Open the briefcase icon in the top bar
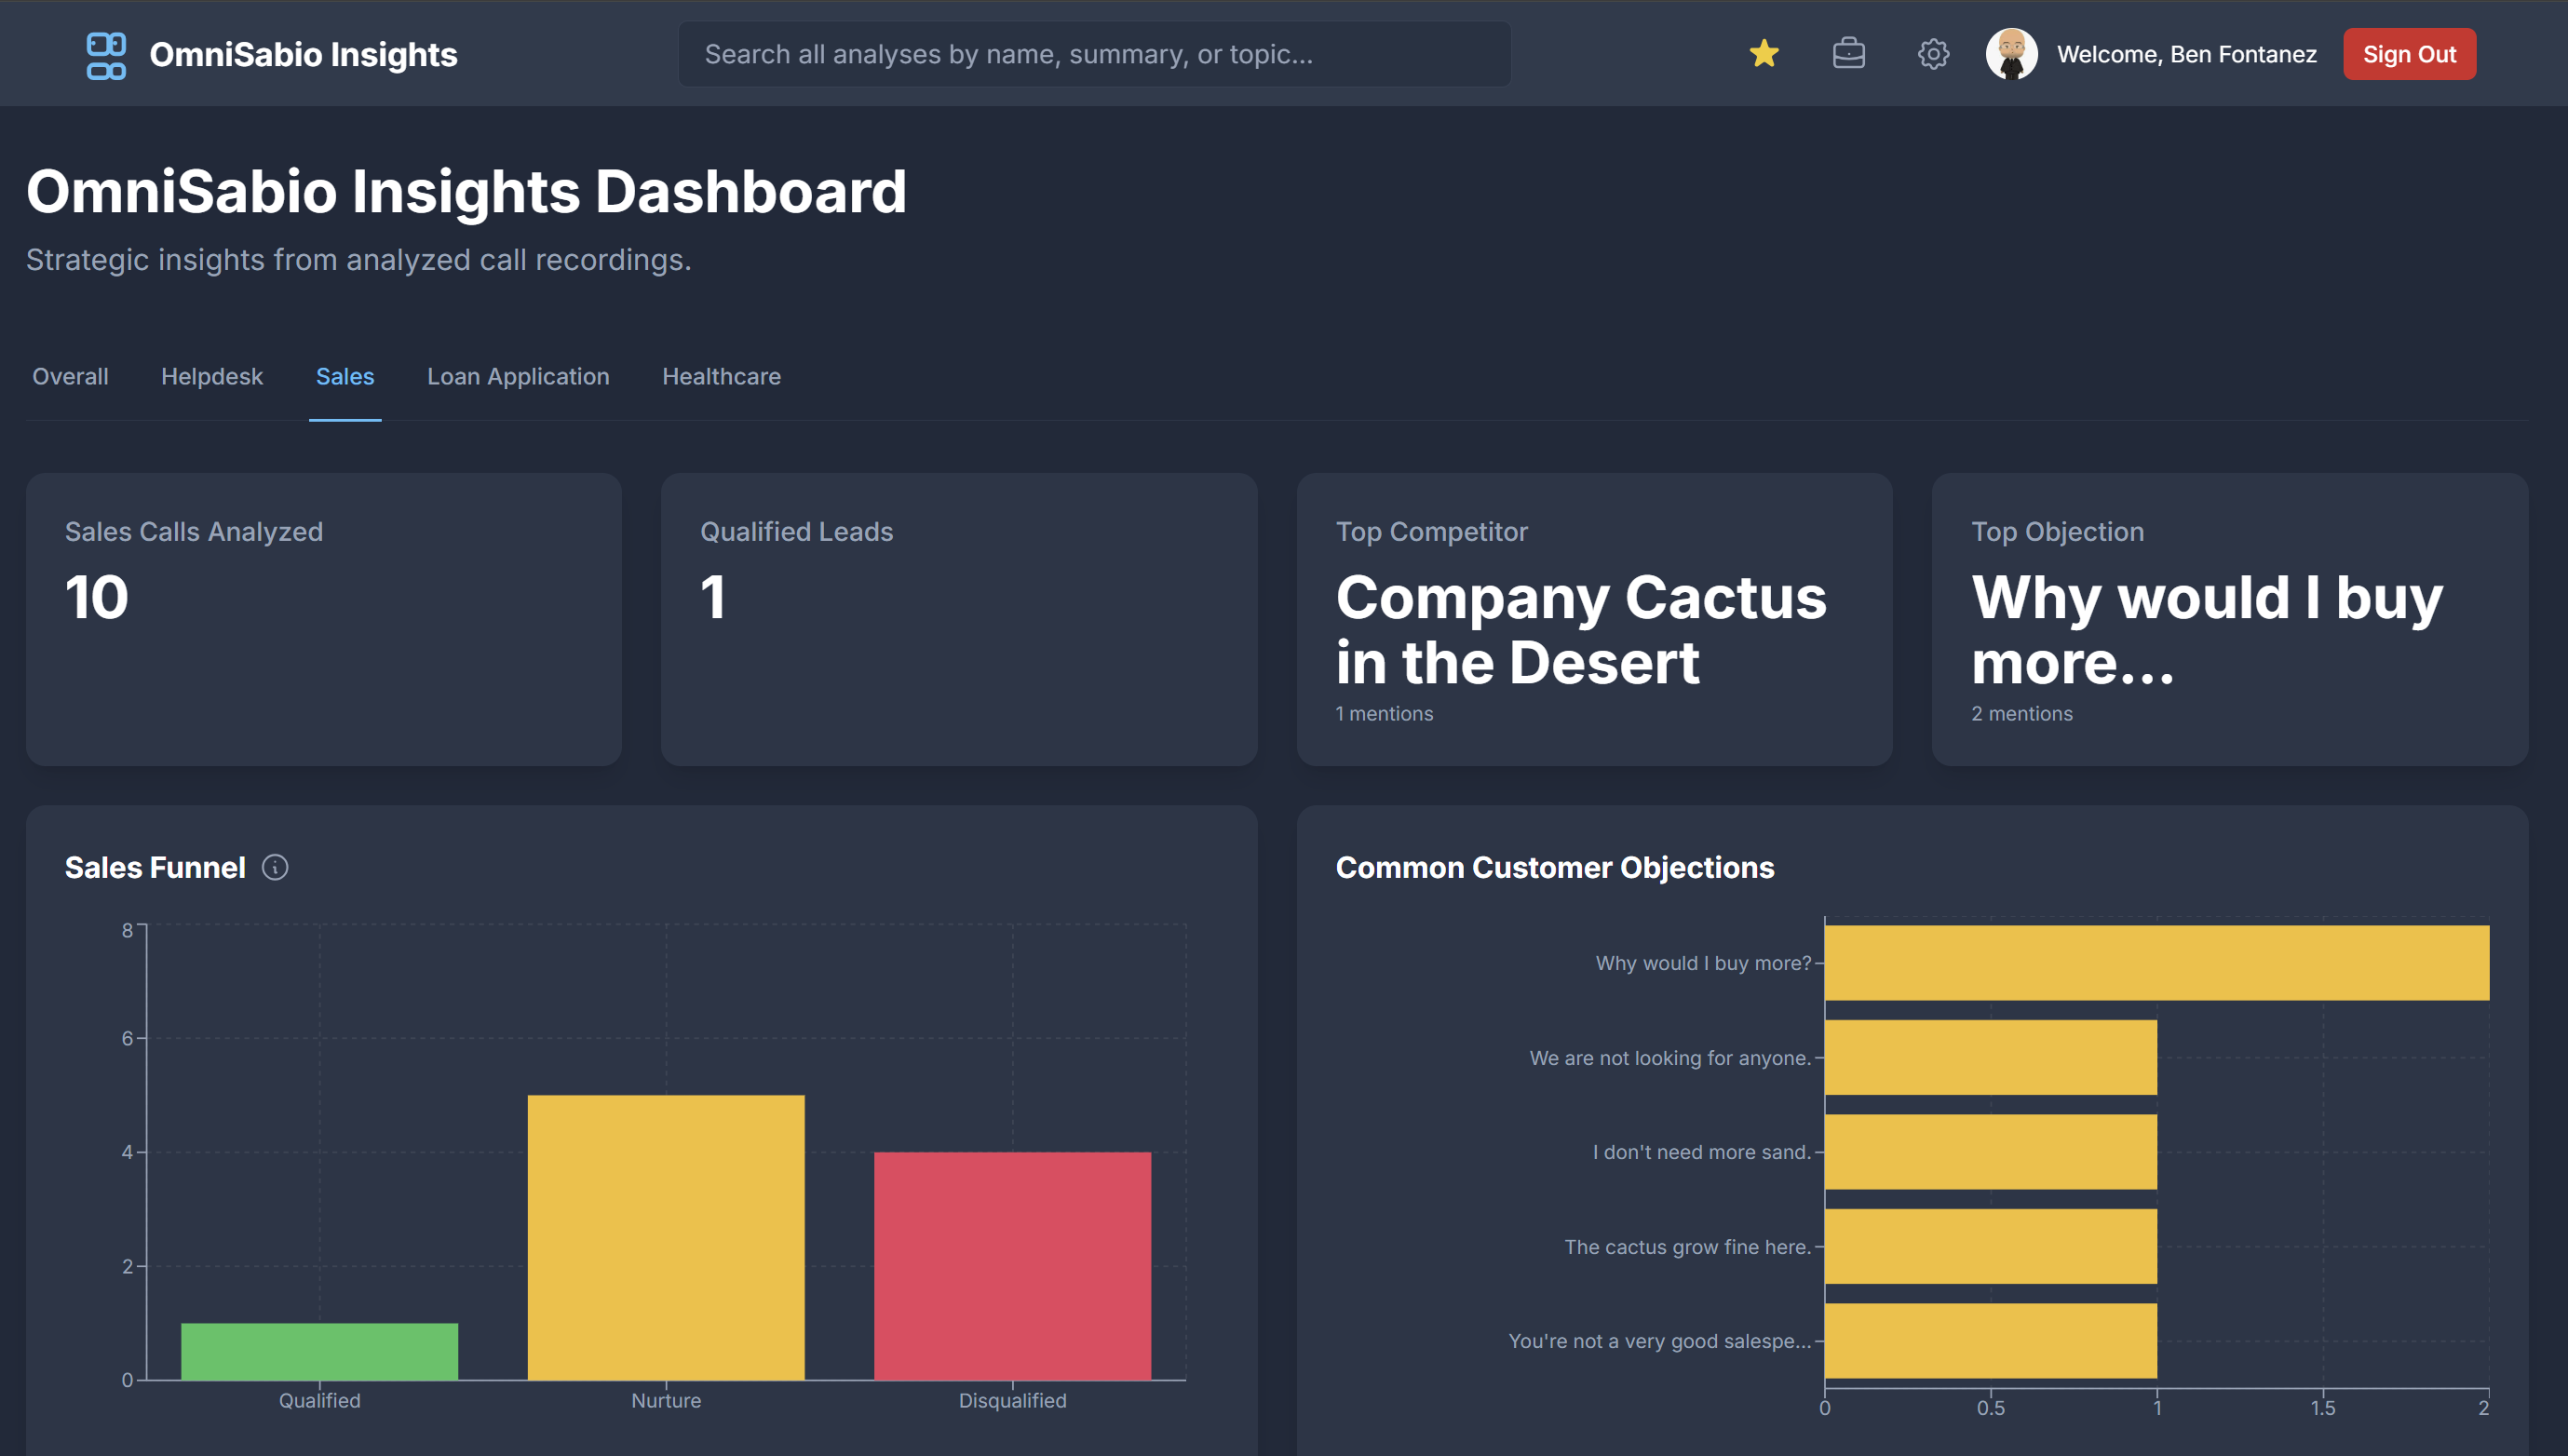The image size is (2568, 1456). pyautogui.click(x=1849, y=54)
